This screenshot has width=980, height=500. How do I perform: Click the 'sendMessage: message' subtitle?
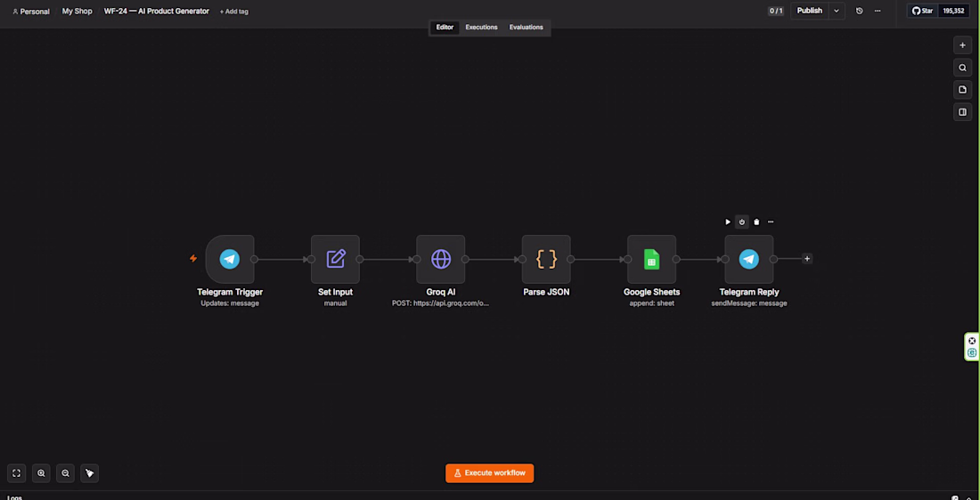(x=748, y=303)
